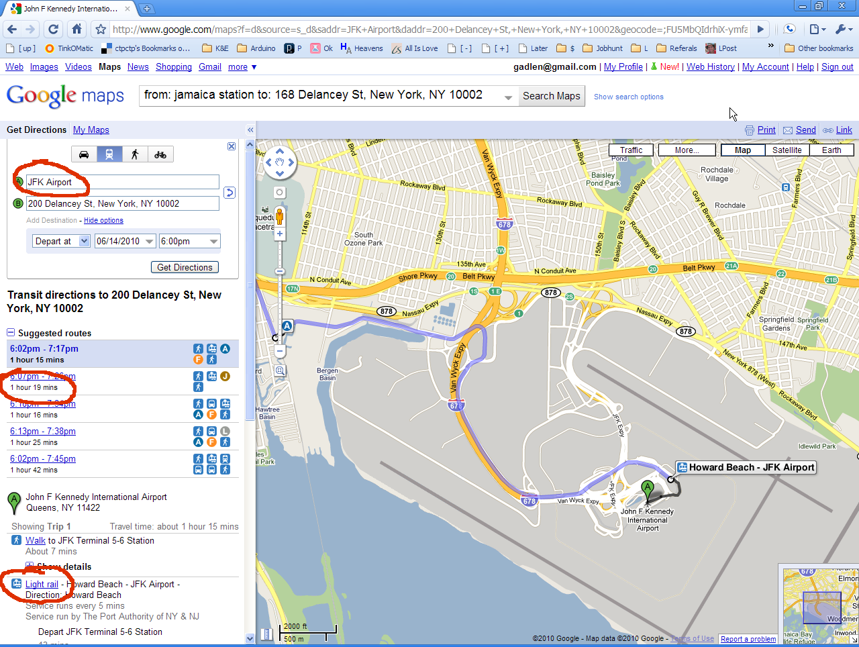Click the blue viewport box in overview map
This screenshot has height=647, width=859.
(822, 609)
